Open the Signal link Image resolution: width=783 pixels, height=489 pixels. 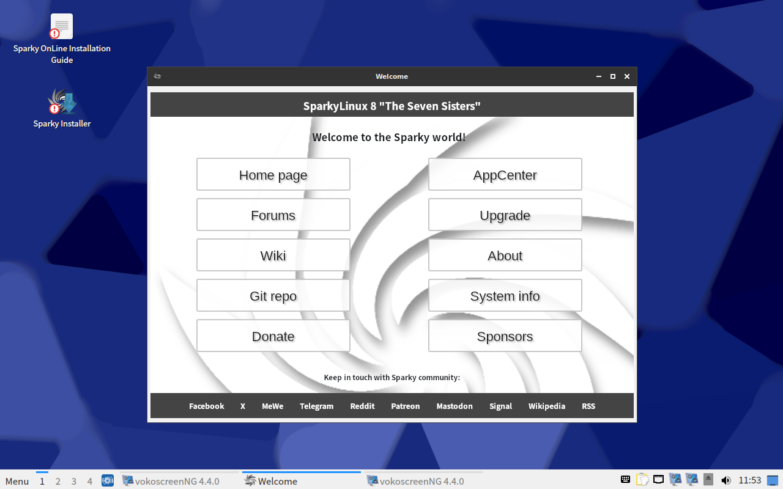tap(501, 406)
